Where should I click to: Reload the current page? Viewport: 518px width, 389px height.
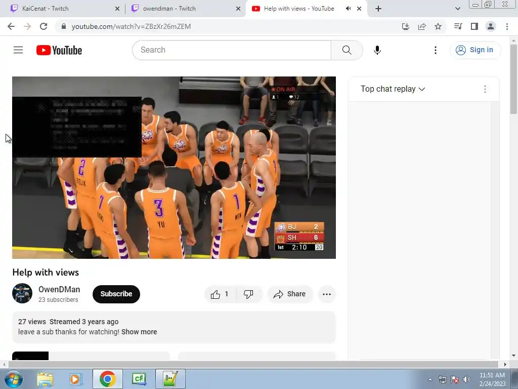click(44, 26)
